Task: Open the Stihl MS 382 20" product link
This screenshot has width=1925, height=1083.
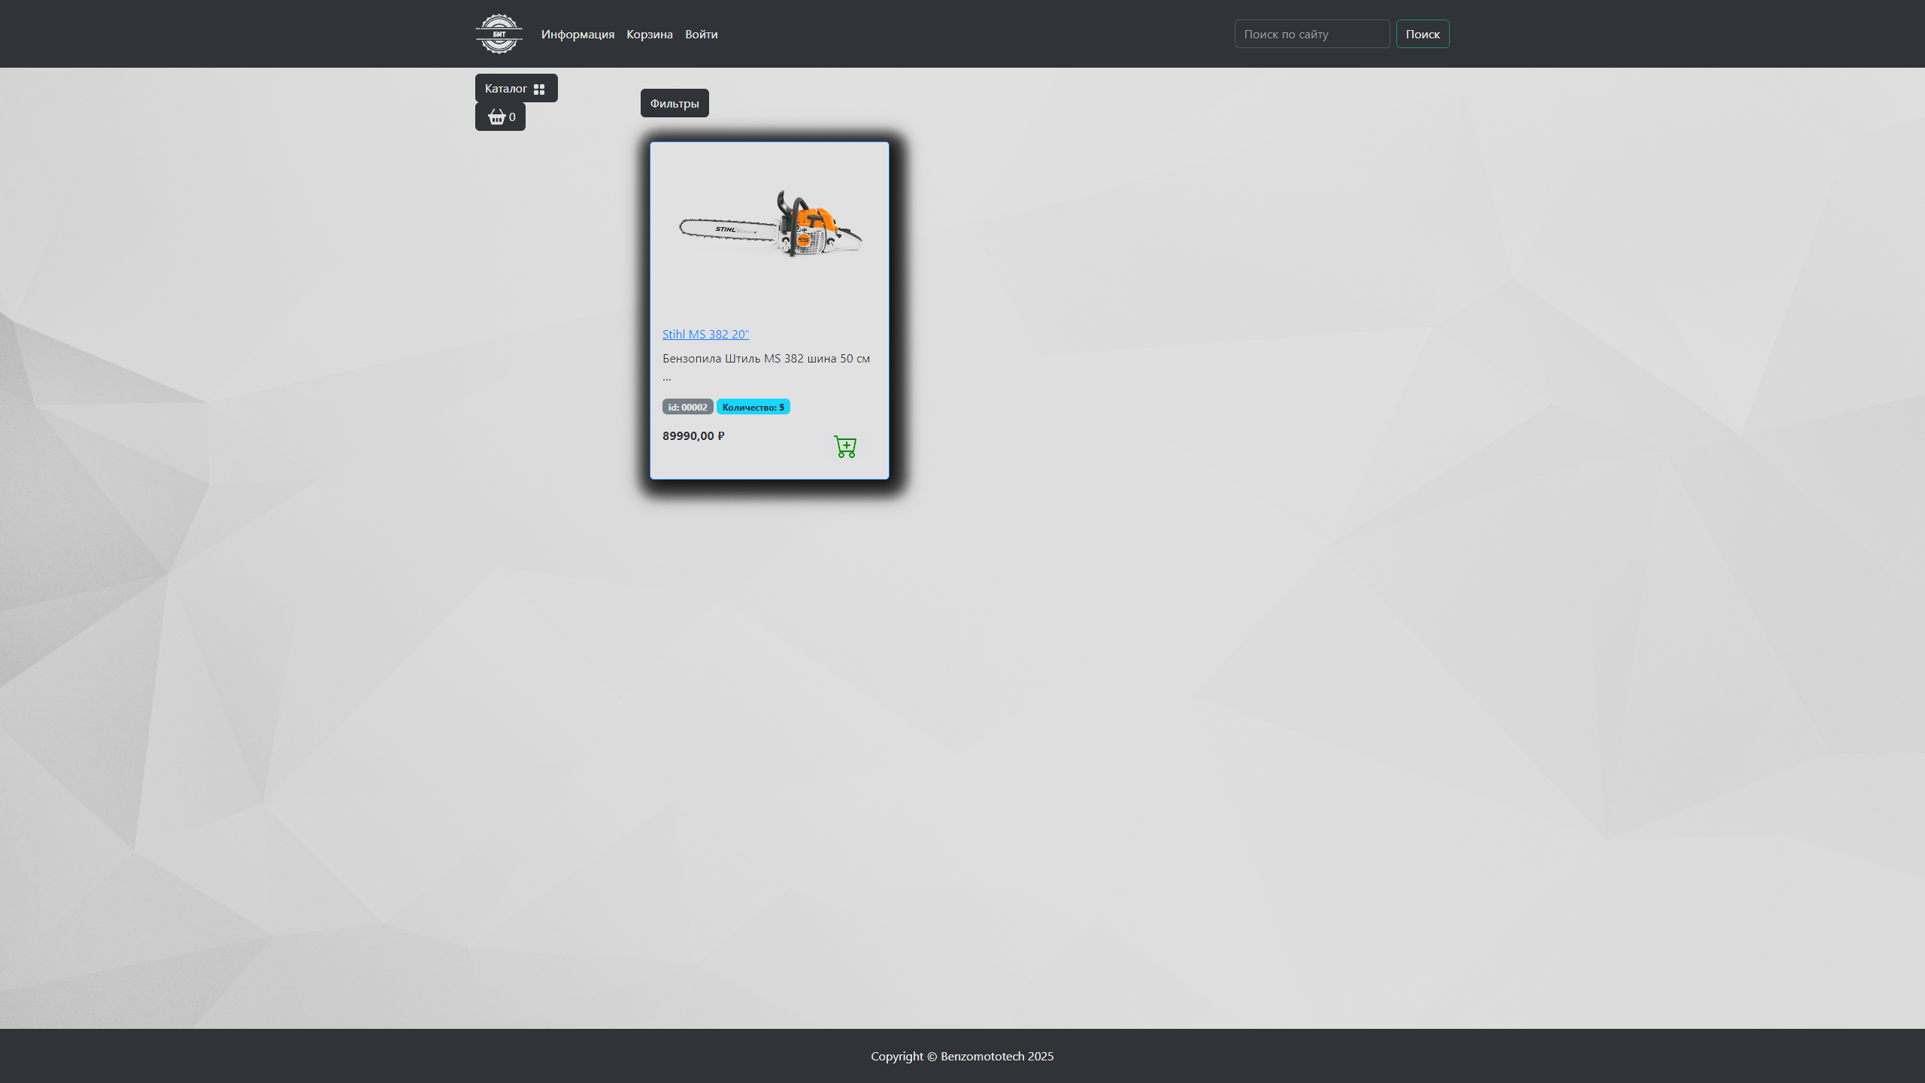Action: (x=705, y=334)
